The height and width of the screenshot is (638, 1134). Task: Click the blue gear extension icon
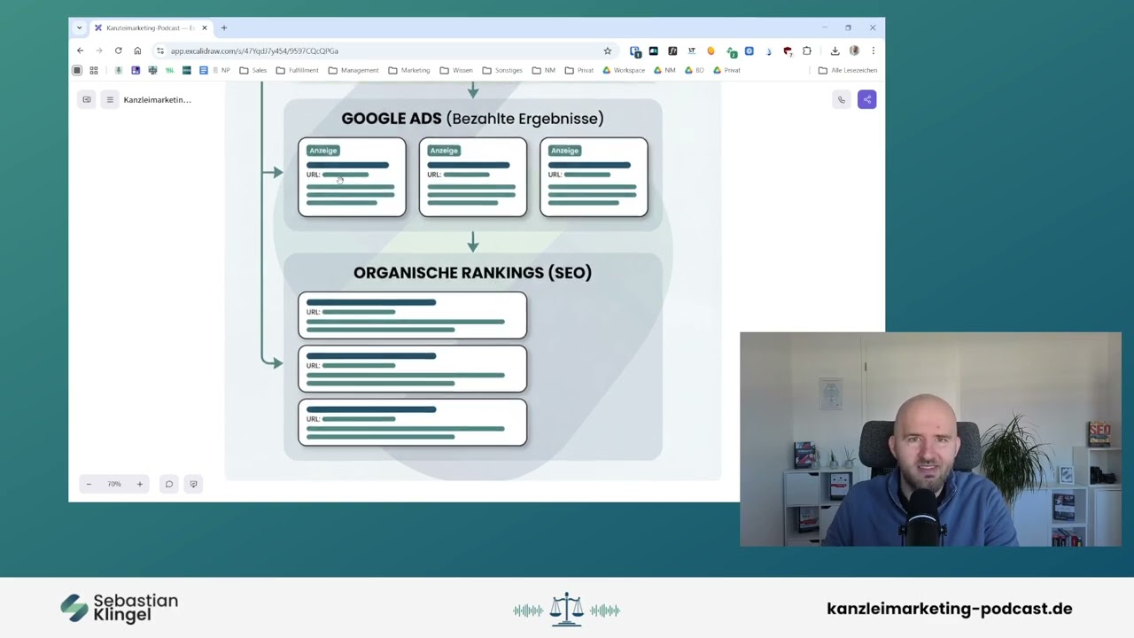point(750,51)
